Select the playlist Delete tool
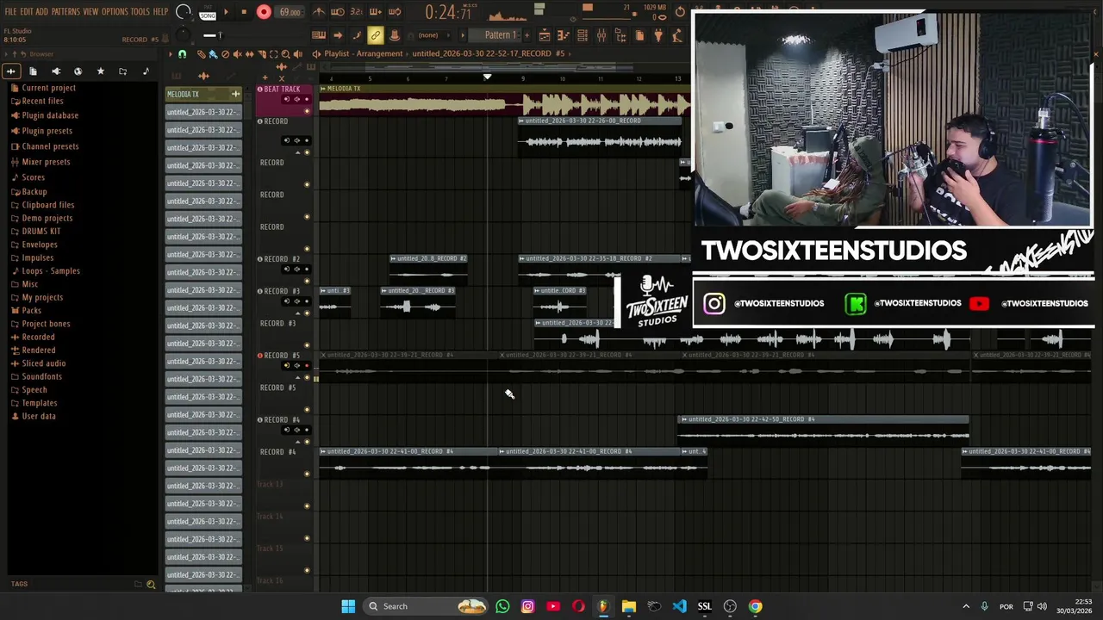 (225, 53)
